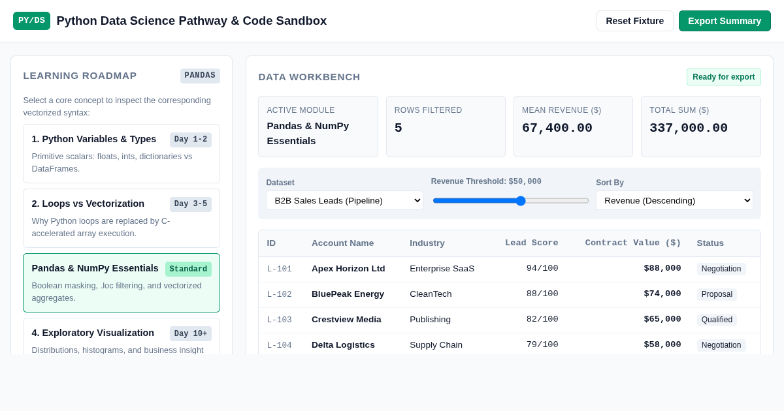Viewport: 784px width, 411px height.
Task: Click the Apex Horizon Ltd account name
Action: coord(348,268)
